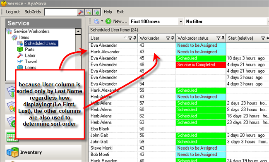
Task: Click the Labor hammer icon
Action: [x=20, y=55]
